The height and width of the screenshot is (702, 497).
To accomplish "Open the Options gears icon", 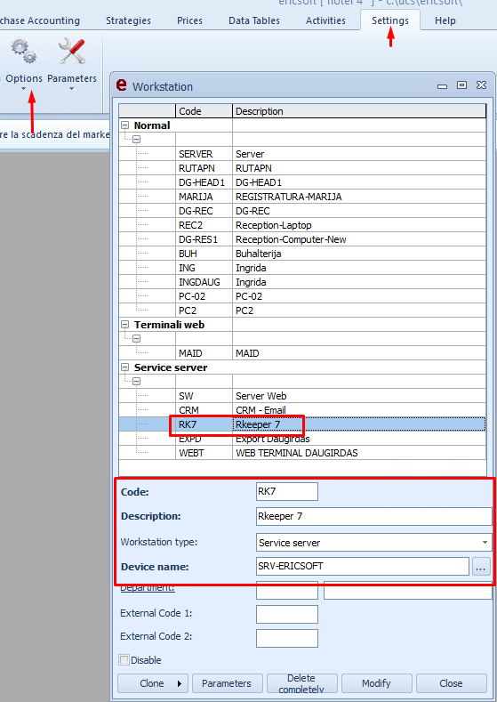I will [x=24, y=52].
